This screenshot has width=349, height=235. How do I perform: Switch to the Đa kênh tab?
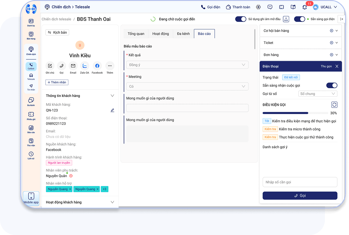tap(183, 34)
